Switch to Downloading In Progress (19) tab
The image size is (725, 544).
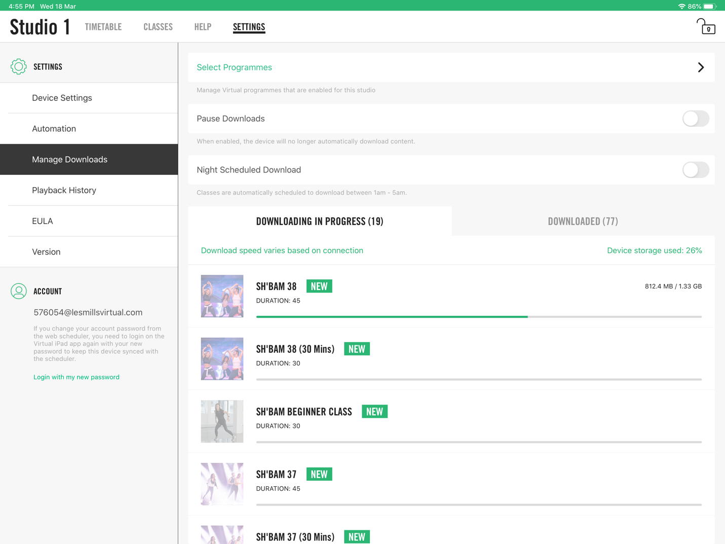pos(320,221)
